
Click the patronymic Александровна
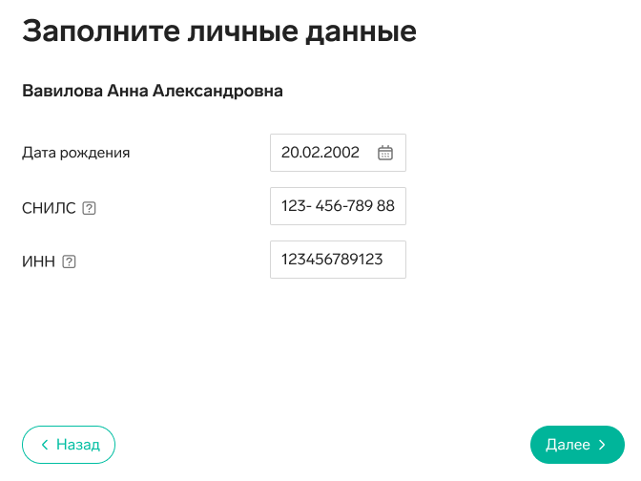point(217,92)
